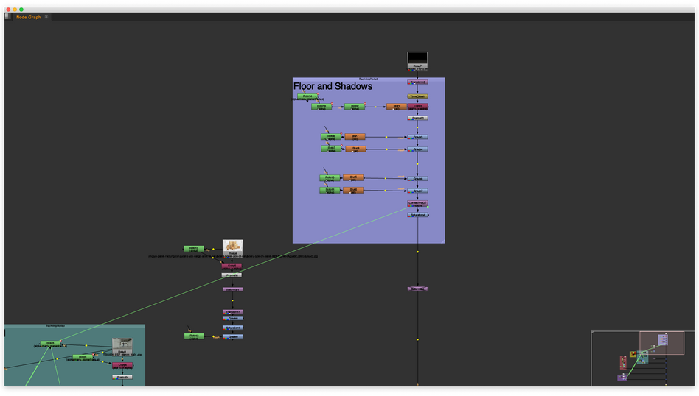
Task: Select the Copy3 node beside Blur9
Action: pyautogui.click(x=418, y=107)
